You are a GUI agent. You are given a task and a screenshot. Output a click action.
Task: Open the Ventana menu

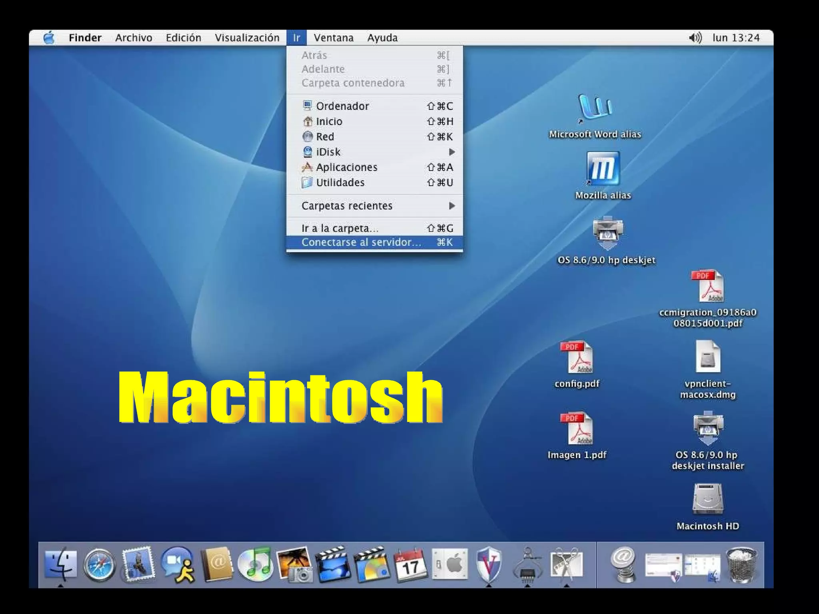click(x=334, y=38)
